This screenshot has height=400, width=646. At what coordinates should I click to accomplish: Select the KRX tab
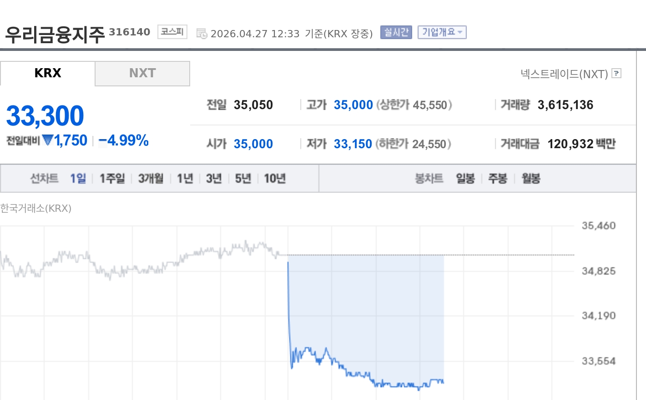click(x=47, y=73)
